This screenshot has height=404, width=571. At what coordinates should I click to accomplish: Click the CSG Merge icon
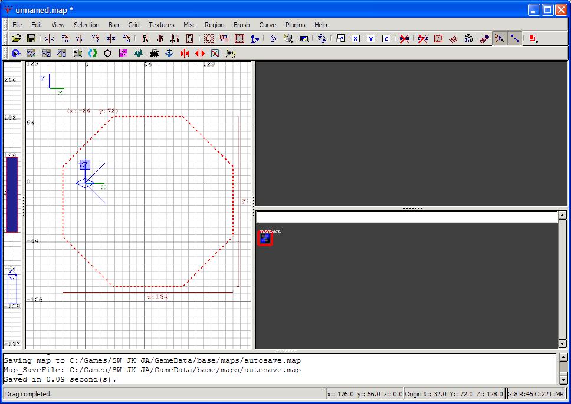224,38
